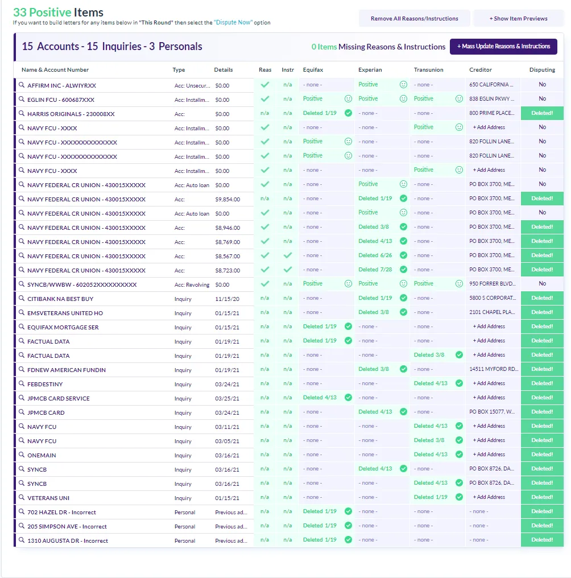
Task: Click Instr checkmark on $8,567.00 Navy Federal row
Action: coord(288,255)
